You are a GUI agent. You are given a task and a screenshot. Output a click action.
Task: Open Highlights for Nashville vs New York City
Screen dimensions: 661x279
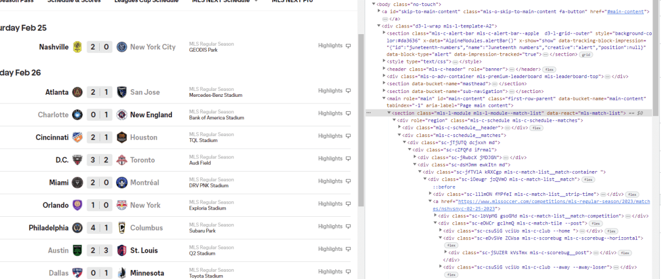point(334,46)
